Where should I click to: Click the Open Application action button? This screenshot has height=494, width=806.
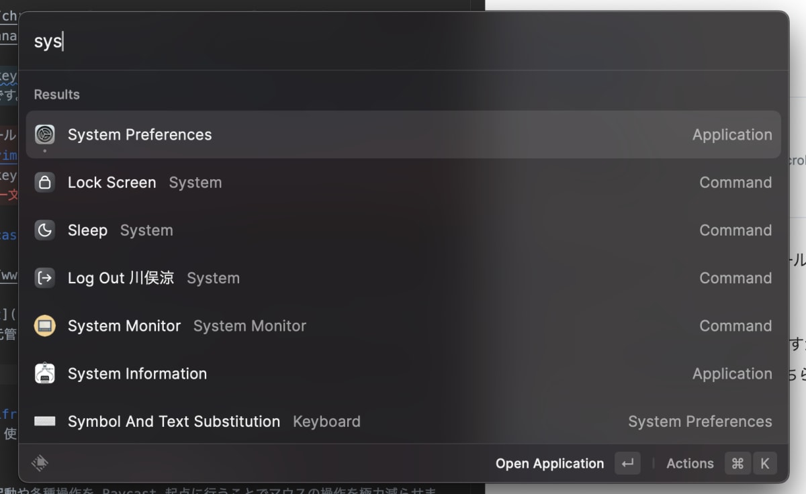tap(549, 463)
